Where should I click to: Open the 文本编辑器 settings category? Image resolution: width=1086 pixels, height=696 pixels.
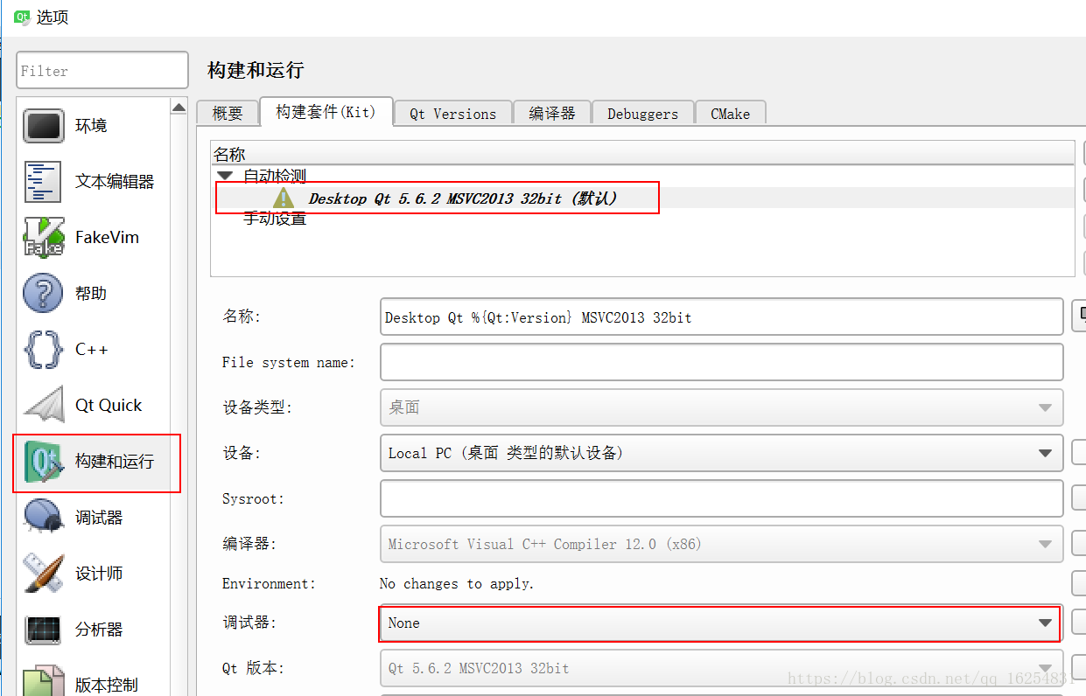pos(93,182)
